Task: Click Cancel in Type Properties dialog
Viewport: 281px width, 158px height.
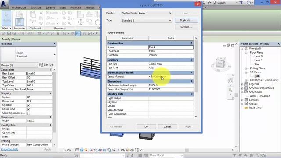Action: pyautogui.click(x=167, y=127)
